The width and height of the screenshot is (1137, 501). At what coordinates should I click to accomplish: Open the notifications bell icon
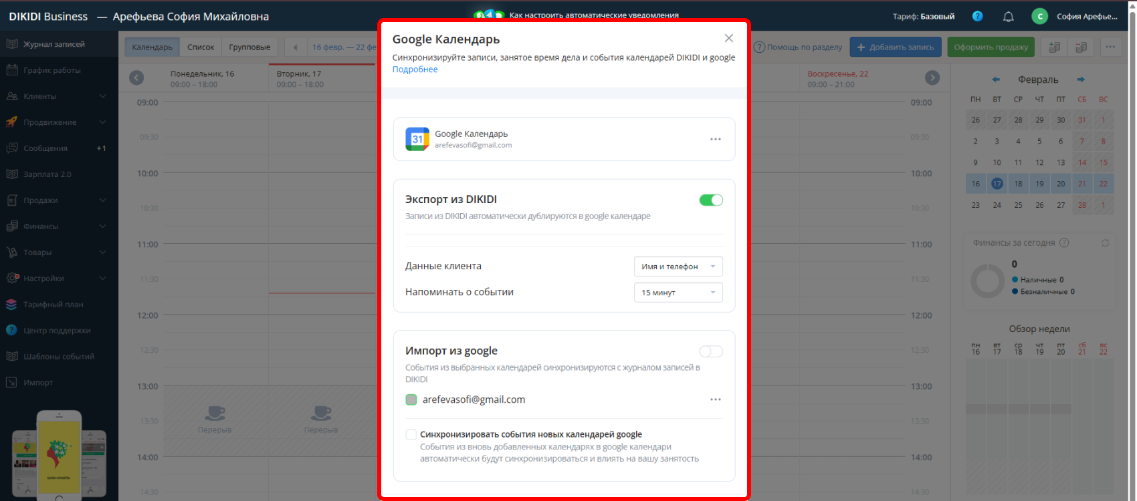(1008, 17)
